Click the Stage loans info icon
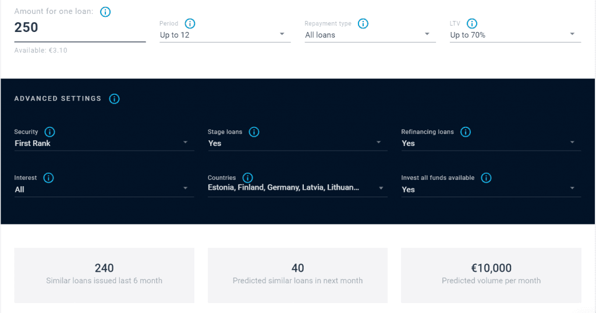 pyautogui.click(x=254, y=132)
